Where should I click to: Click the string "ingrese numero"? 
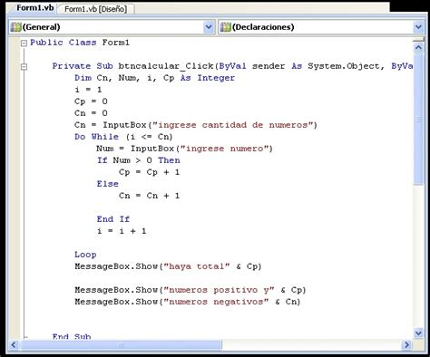point(224,149)
